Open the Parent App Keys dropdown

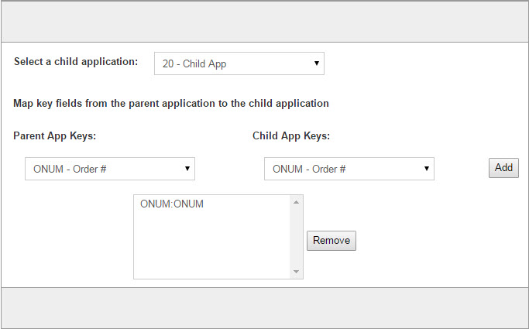point(110,169)
